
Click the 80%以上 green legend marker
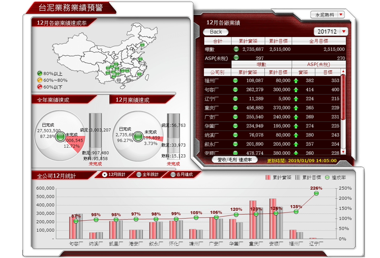[40, 73]
